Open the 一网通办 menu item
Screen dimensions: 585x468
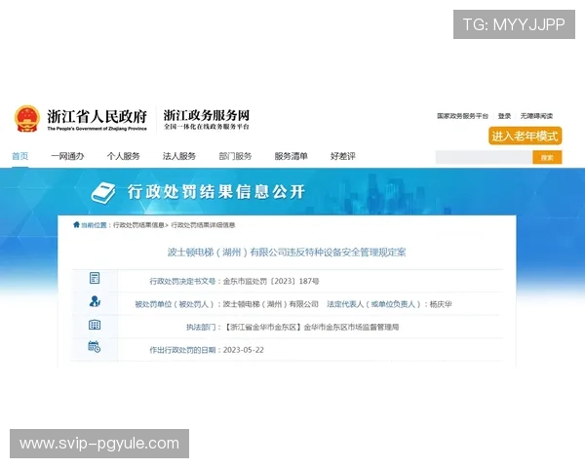pyautogui.click(x=67, y=156)
